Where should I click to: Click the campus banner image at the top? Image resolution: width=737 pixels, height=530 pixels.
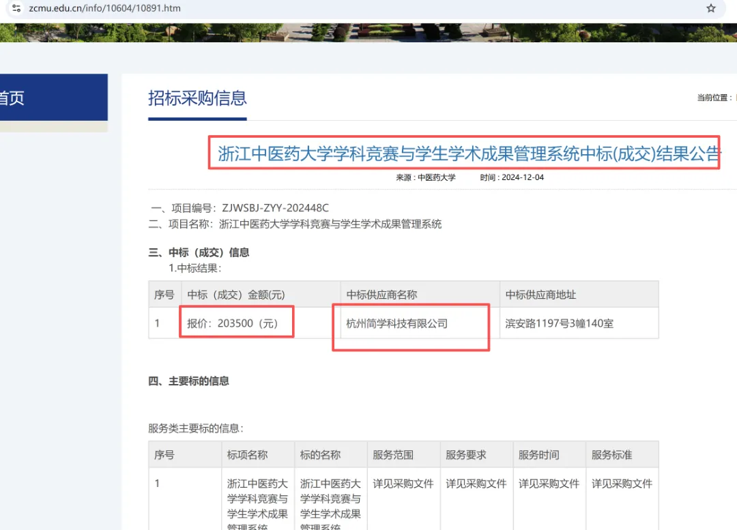369,33
